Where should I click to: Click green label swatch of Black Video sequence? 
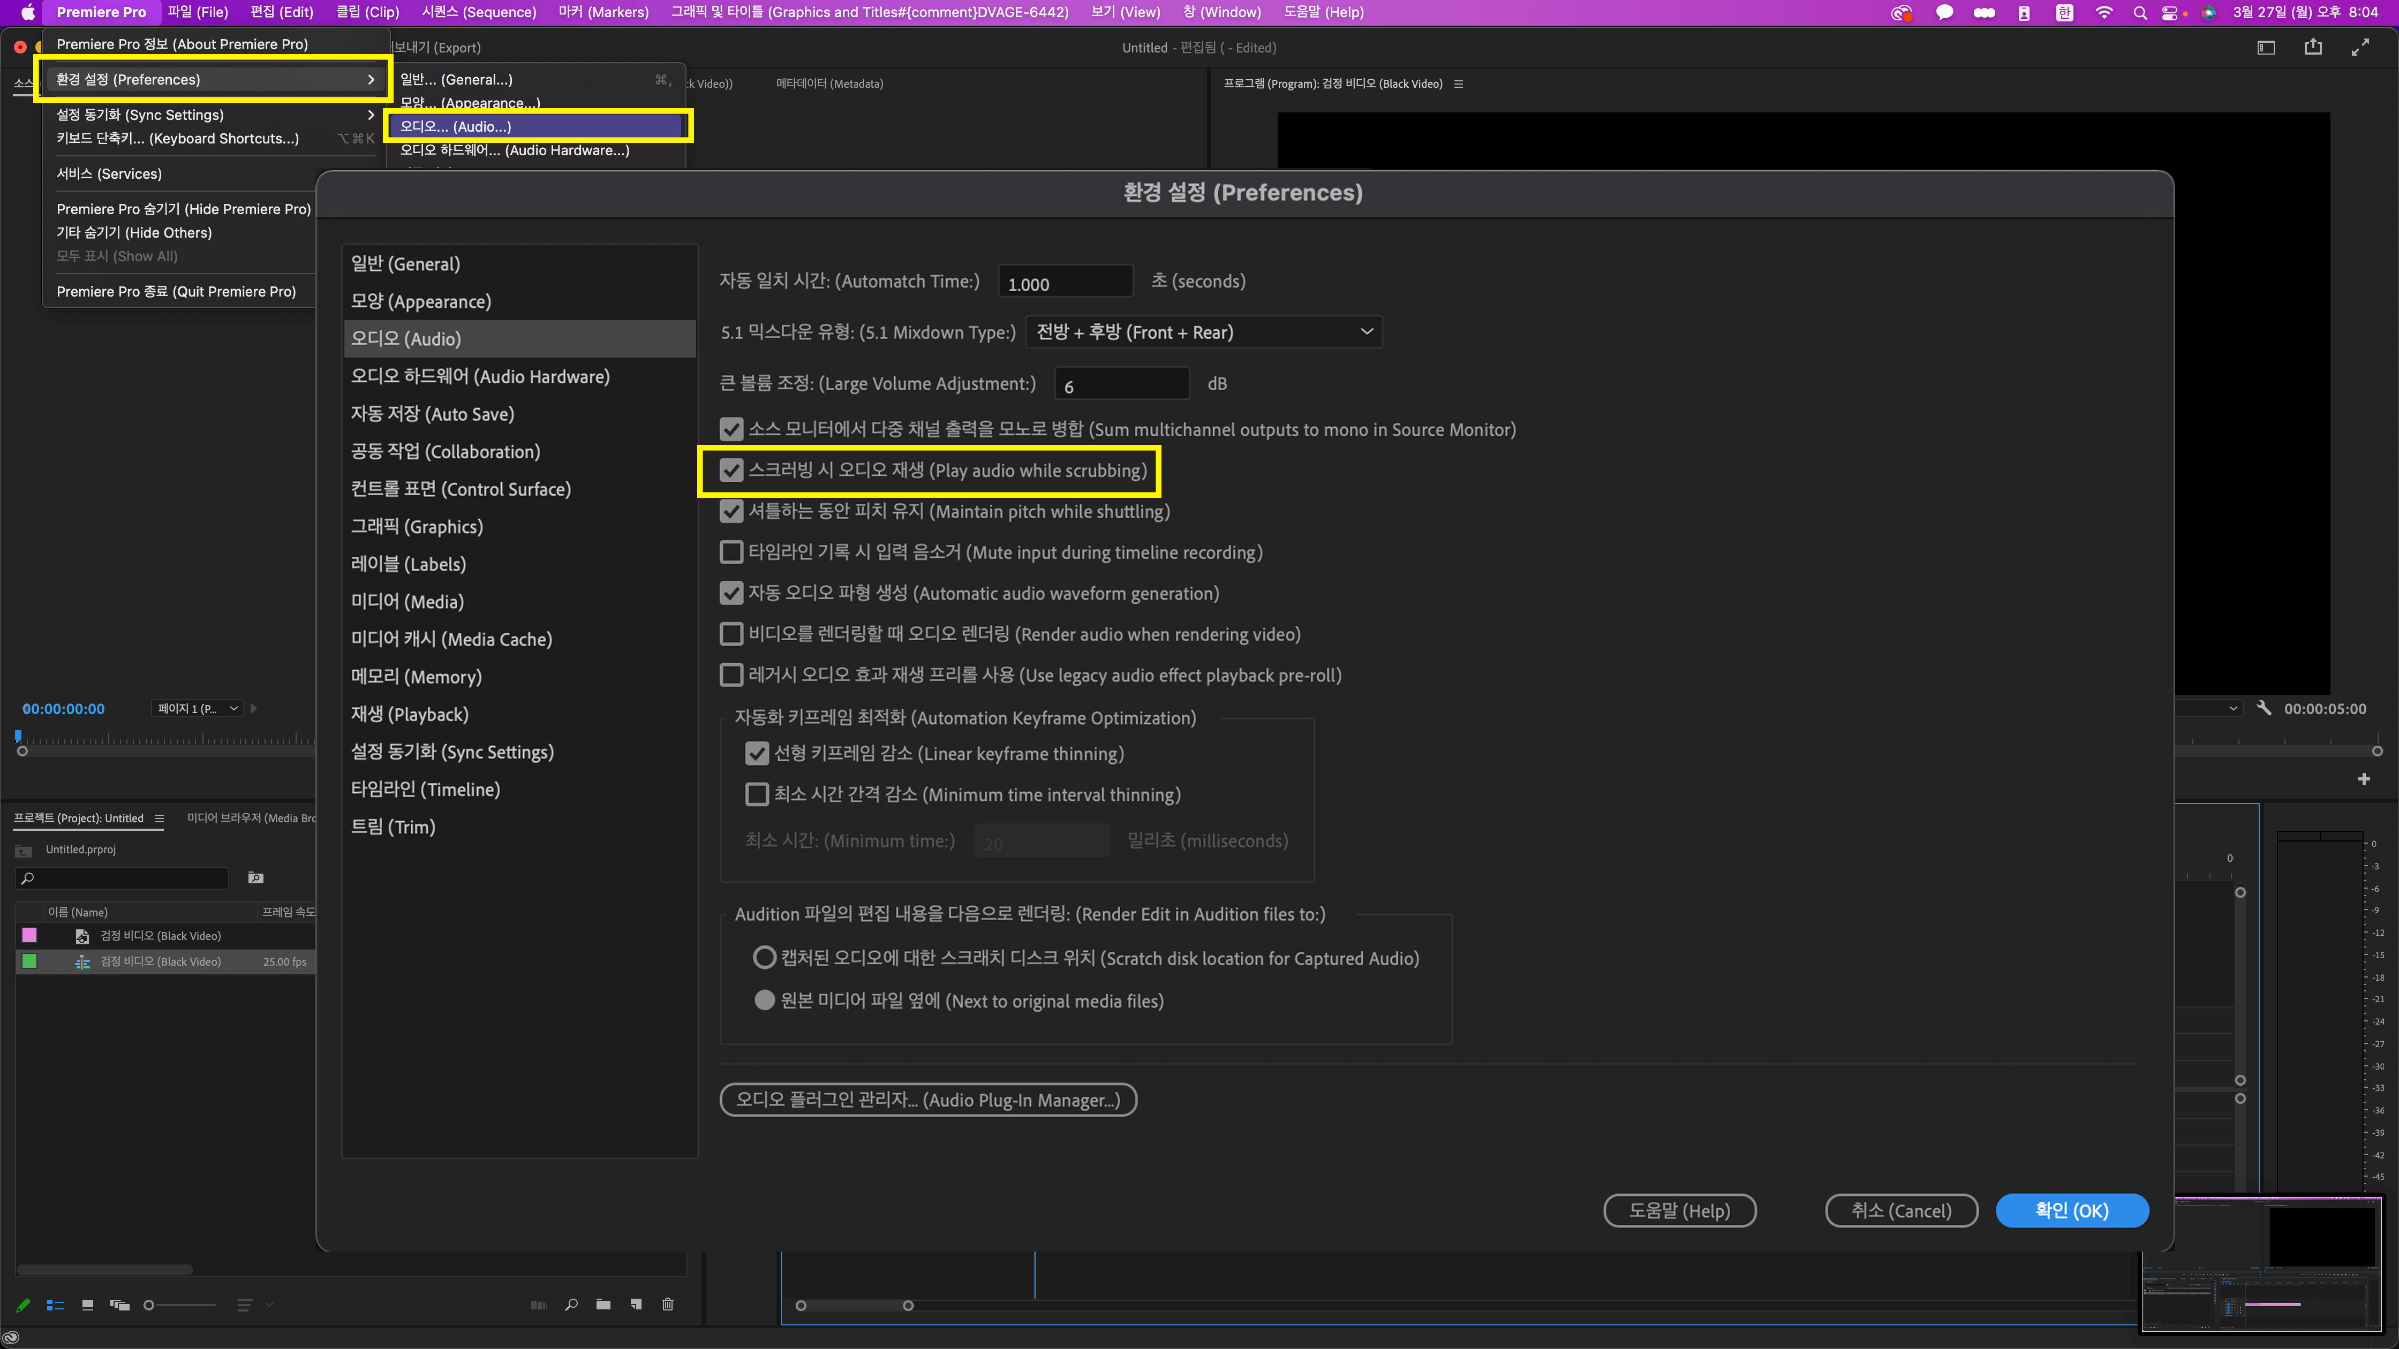click(x=30, y=961)
